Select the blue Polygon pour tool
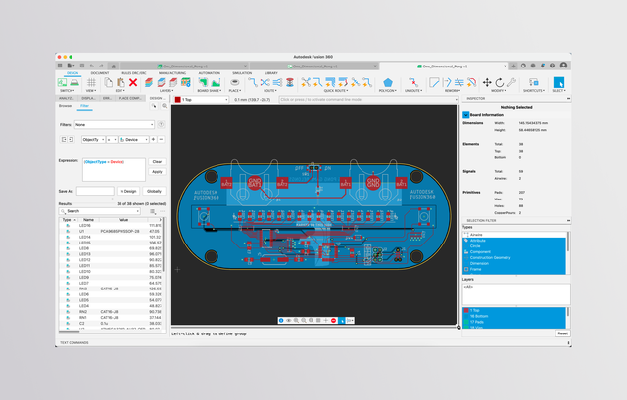This screenshot has height=400, width=627. point(388,82)
